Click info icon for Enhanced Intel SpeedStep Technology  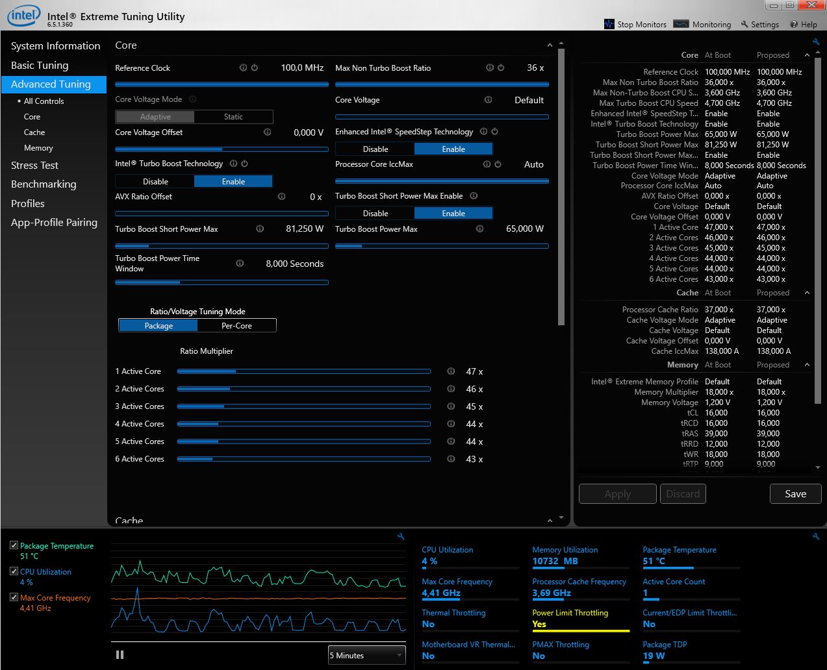tap(483, 131)
